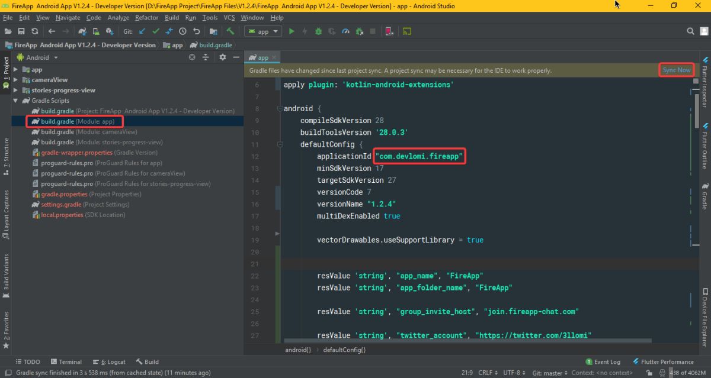This screenshot has width=711, height=378.
Task: Expand the cameraView module tree node
Action: coord(16,80)
